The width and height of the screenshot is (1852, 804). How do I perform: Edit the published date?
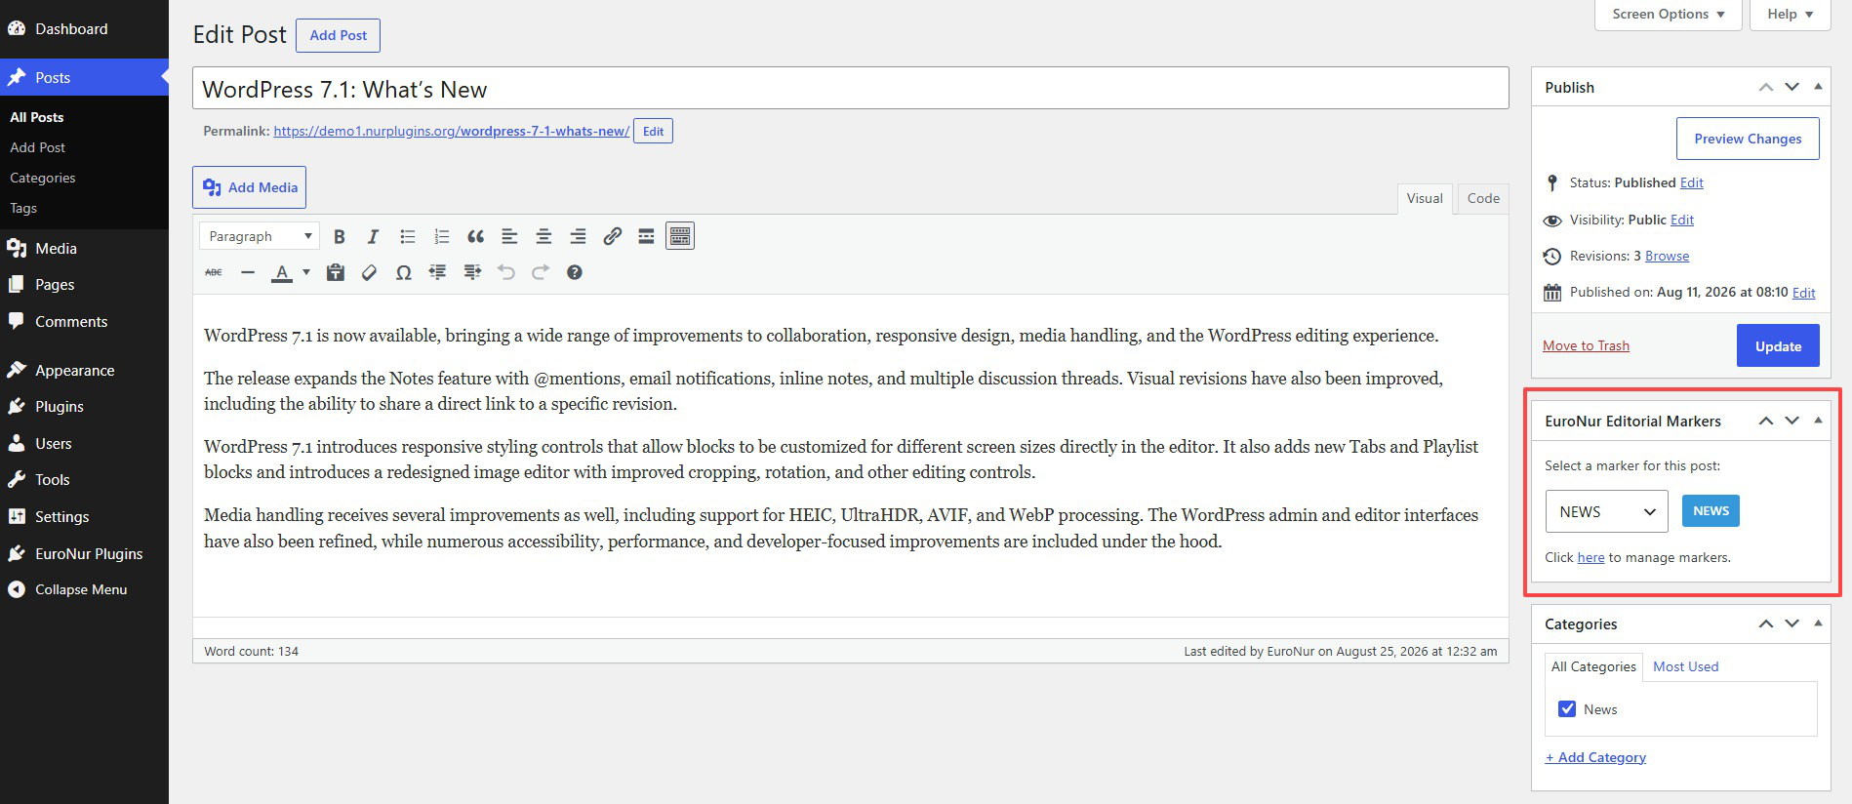click(x=1804, y=293)
